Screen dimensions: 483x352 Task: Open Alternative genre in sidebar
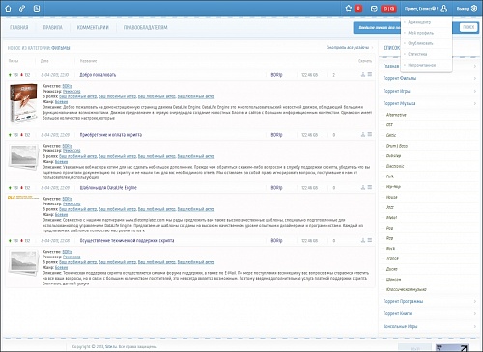(x=396, y=115)
